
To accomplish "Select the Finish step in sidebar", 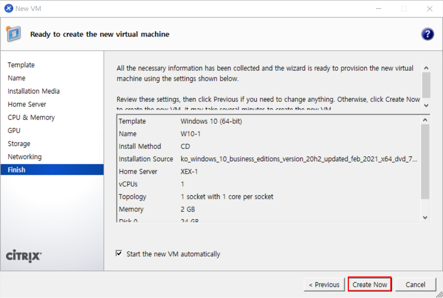I will coord(52,170).
